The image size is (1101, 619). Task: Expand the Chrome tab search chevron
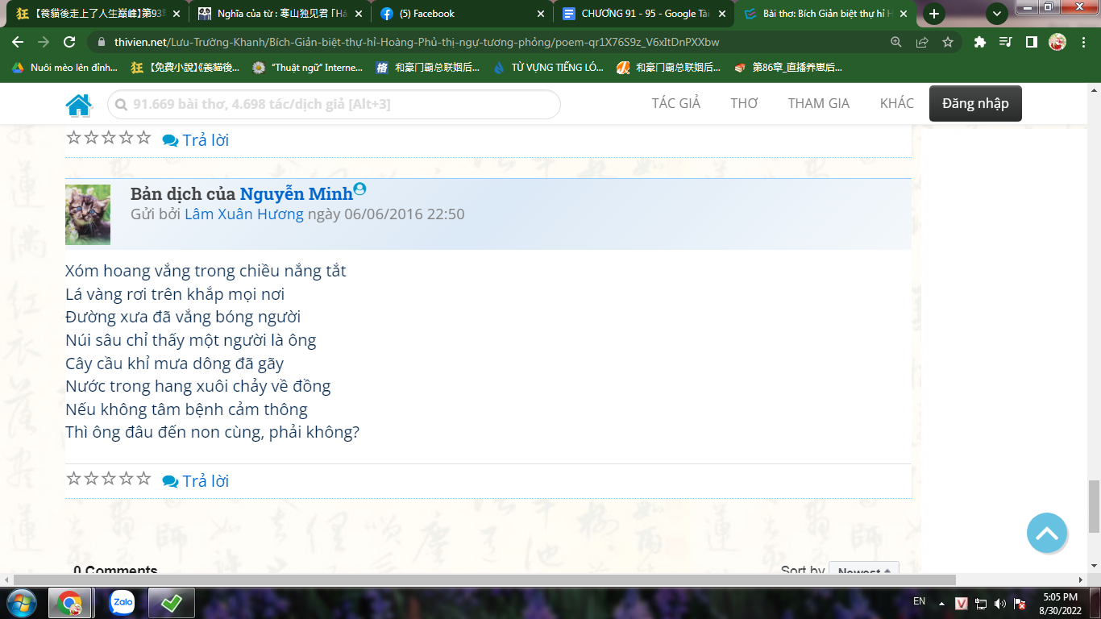click(x=997, y=14)
